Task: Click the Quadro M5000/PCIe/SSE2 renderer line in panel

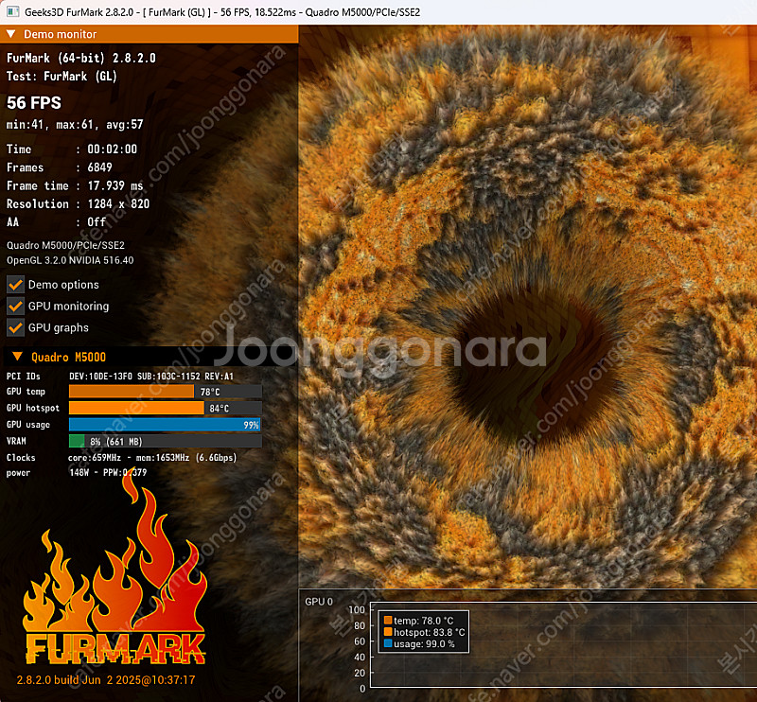Action: click(65, 245)
